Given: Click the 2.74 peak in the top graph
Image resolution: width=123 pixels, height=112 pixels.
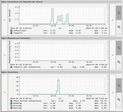Looking at the screenshot, I should point(52,9).
